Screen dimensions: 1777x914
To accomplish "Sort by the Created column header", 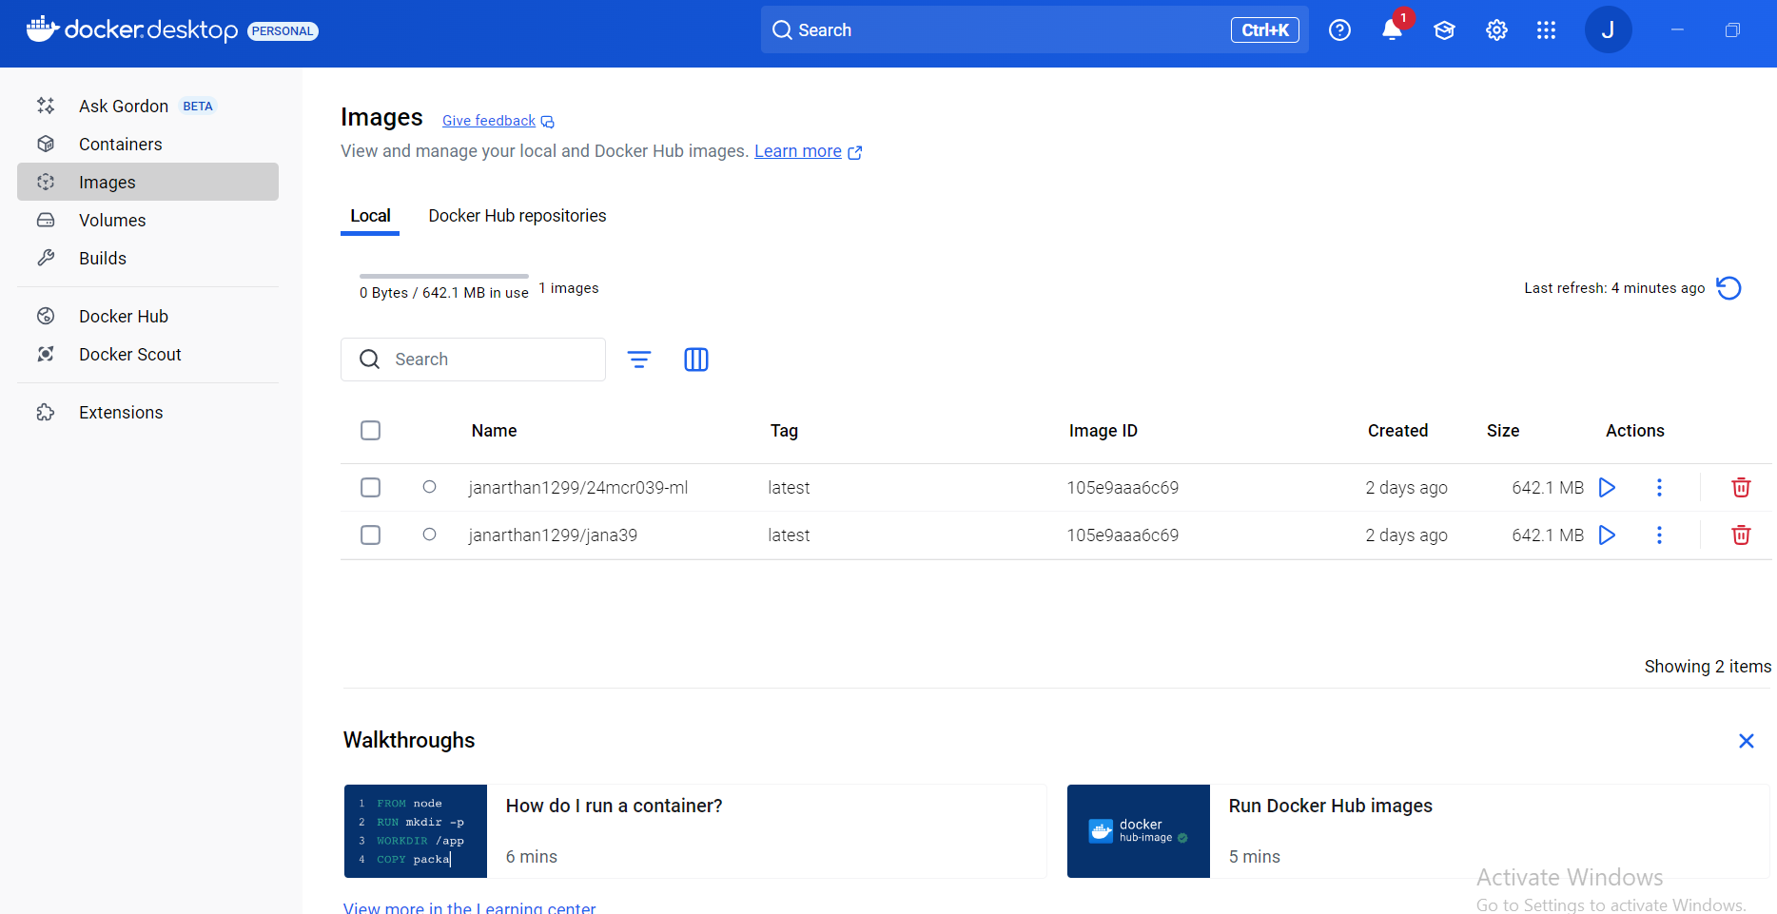I will (x=1397, y=431).
